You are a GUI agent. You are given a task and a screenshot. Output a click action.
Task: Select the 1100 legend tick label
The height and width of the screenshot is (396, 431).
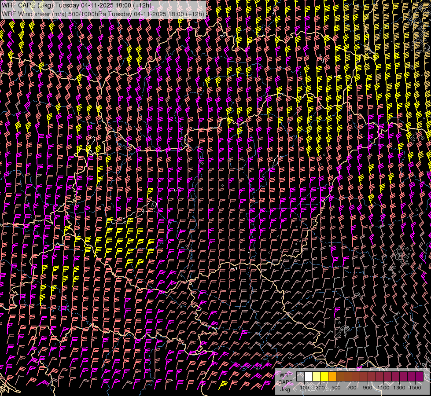pyautogui.click(x=383, y=388)
